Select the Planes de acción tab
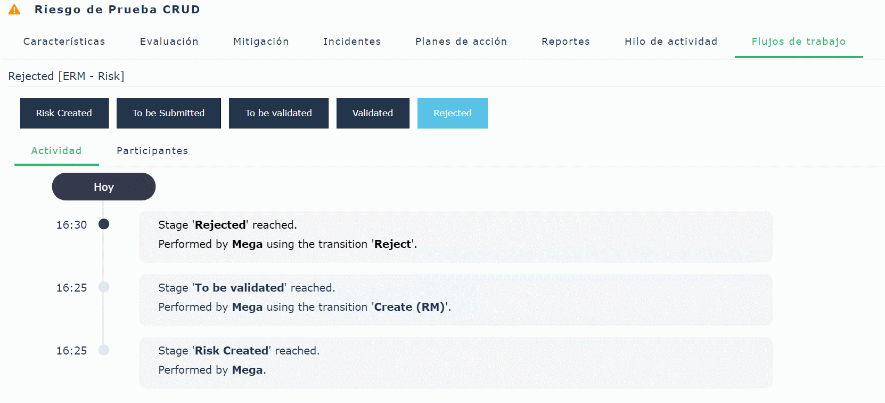Screen dimensions: 885x403 461,42
